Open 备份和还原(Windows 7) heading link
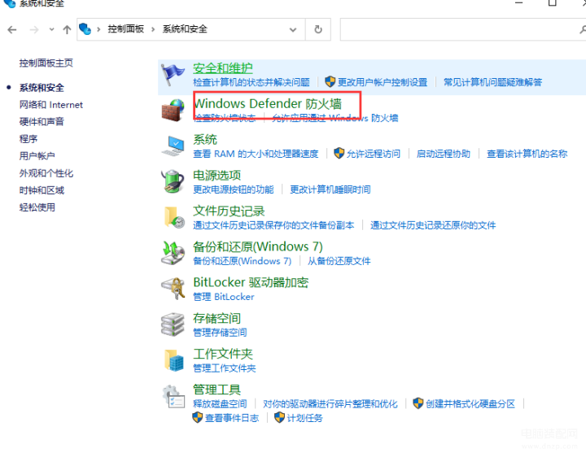Viewport: 586px width, 457px height. coord(258,246)
